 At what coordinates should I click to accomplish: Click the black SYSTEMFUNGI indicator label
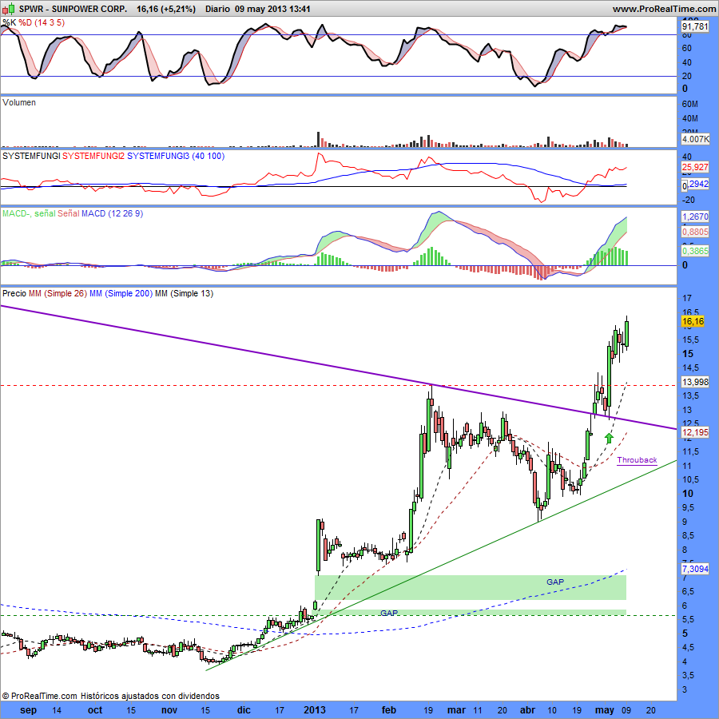click(31, 156)
